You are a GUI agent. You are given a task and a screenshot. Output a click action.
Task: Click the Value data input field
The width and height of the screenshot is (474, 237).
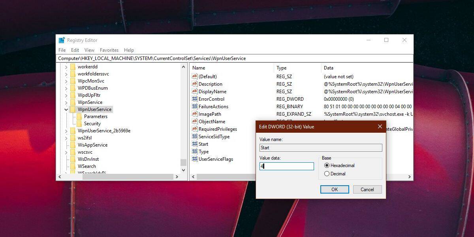pyautogui.click(x=286, y=166)
